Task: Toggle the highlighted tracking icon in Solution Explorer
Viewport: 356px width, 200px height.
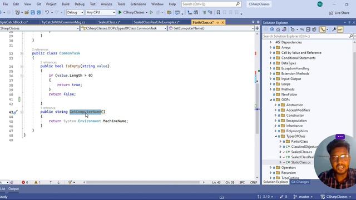Action: click(x=323, y=29)
